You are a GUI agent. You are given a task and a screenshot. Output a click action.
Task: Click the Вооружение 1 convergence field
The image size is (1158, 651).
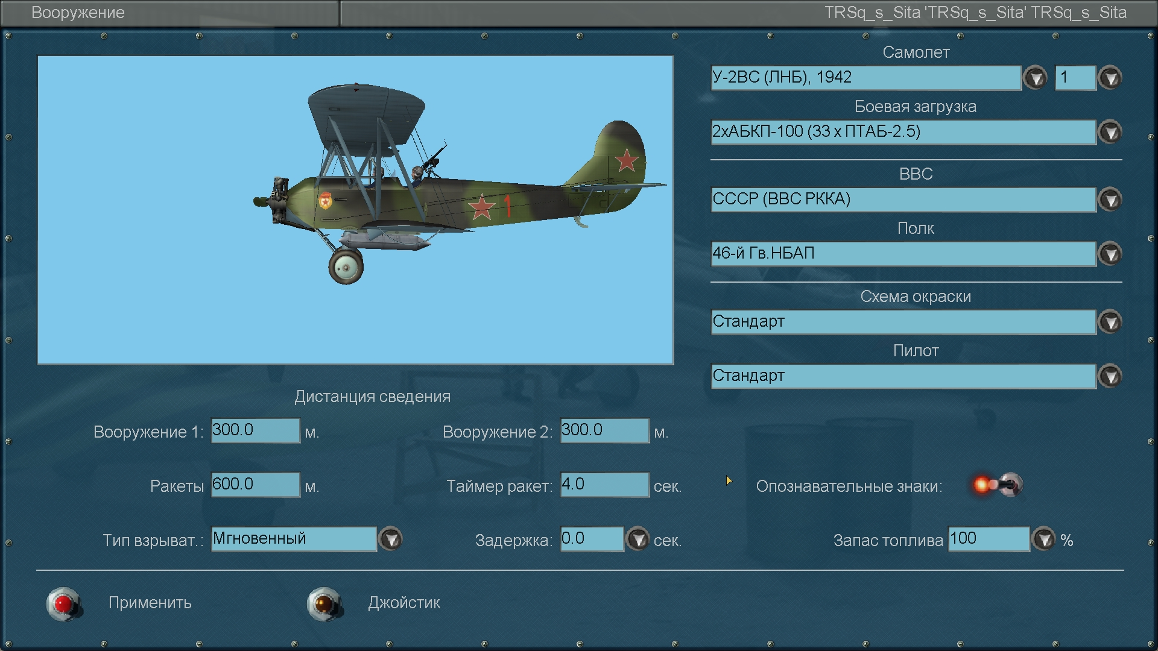tap(255, 430)
